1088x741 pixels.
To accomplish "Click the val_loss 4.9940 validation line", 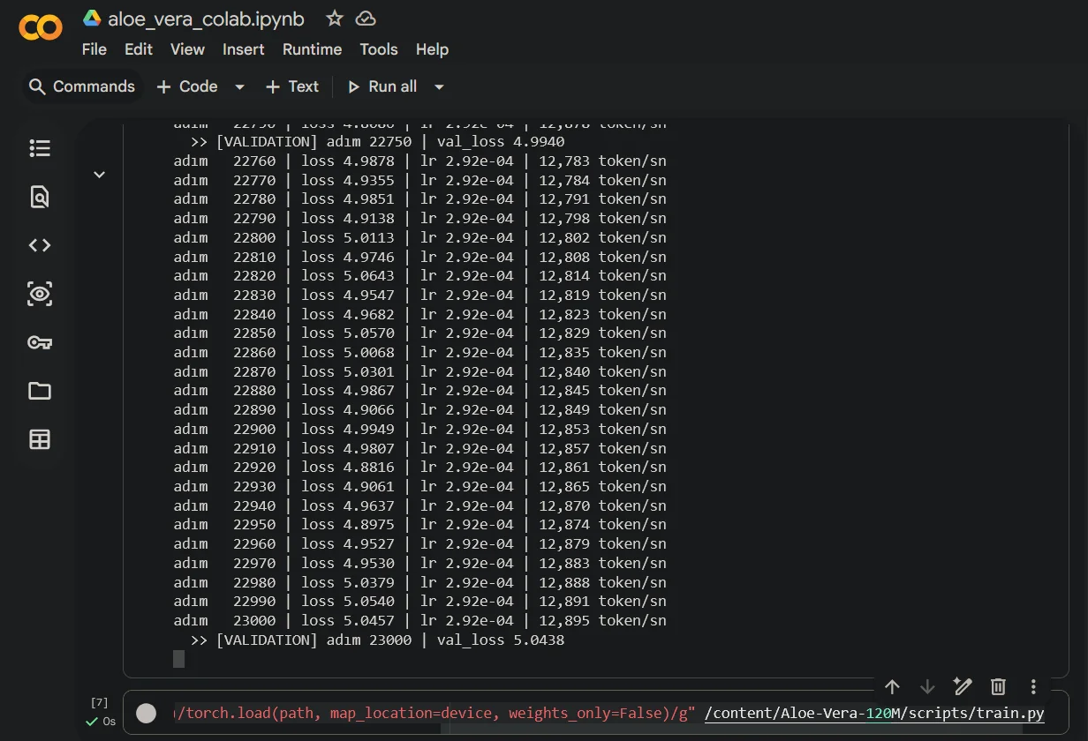I will pos(377,142).
